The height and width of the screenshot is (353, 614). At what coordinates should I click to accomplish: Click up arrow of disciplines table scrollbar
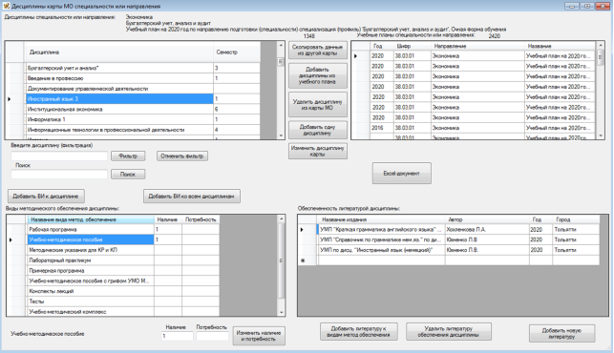click(281, 46)
